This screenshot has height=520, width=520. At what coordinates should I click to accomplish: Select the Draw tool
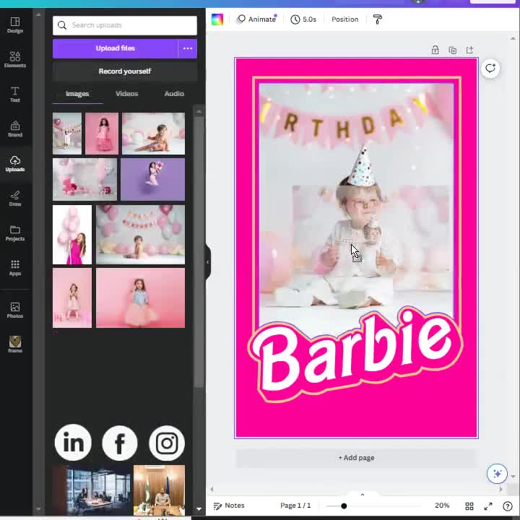point(15,199)
